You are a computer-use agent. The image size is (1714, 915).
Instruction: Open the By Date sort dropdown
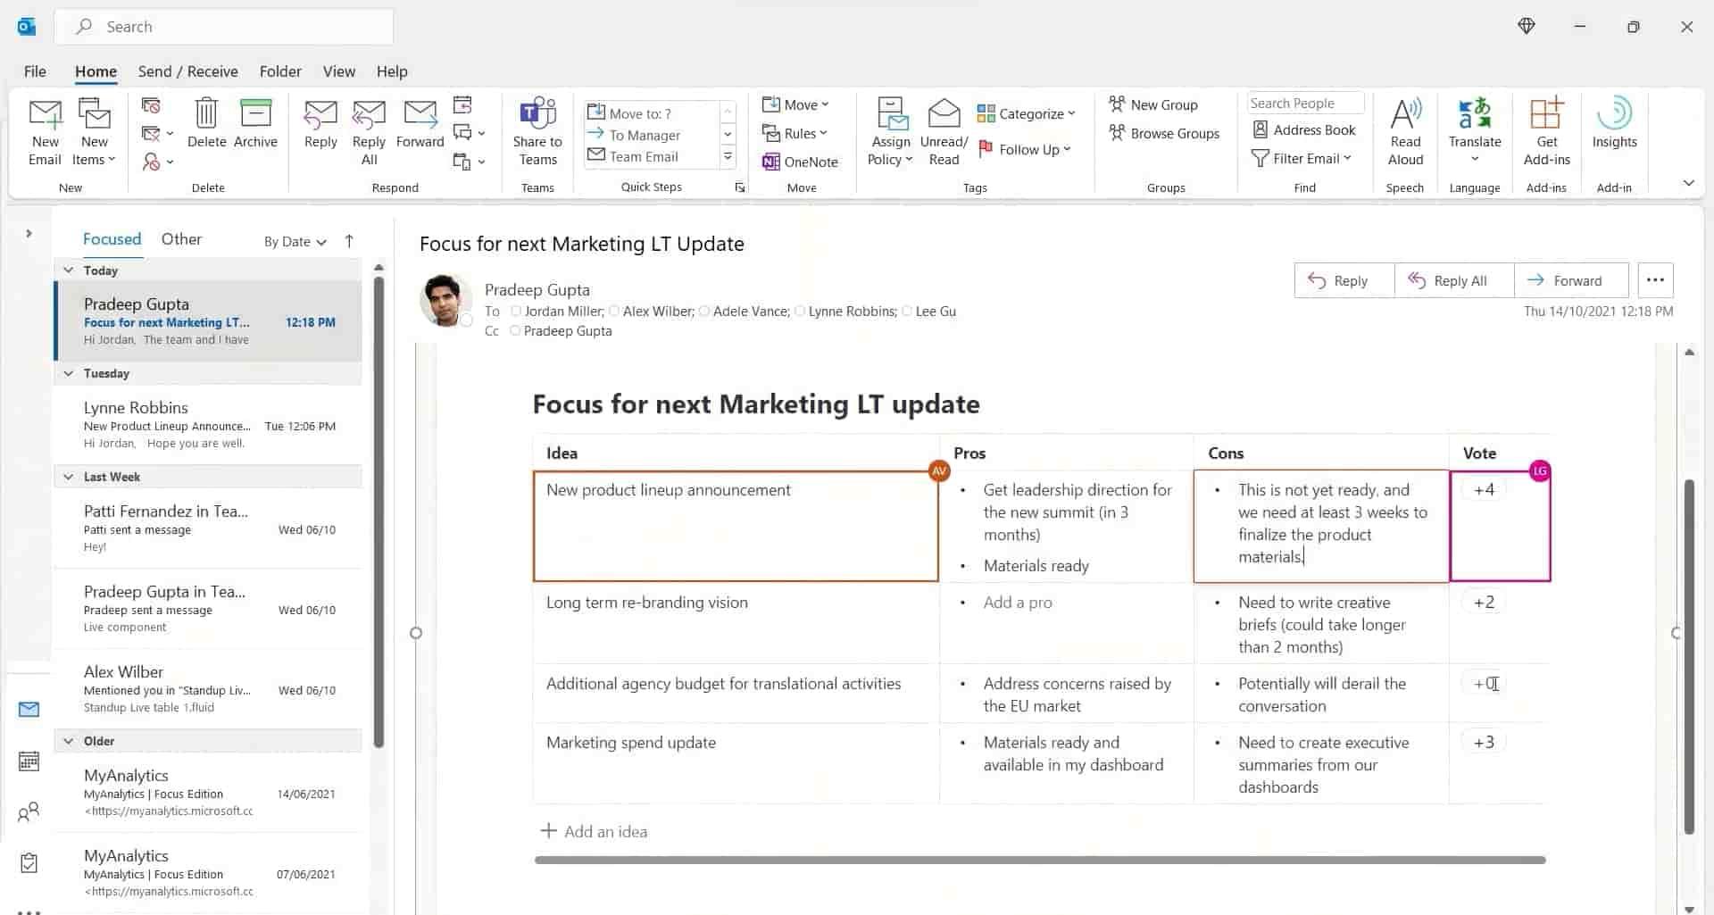[x=295, y=241]
